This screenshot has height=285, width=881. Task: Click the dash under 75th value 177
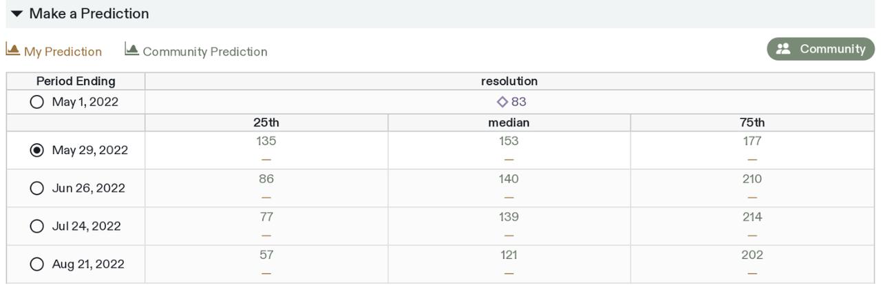point(752,160)
